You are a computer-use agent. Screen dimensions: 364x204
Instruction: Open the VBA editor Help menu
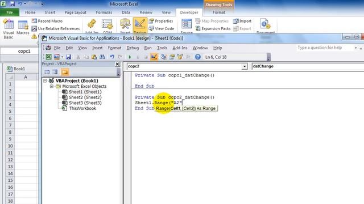click(x=217, y=48)
